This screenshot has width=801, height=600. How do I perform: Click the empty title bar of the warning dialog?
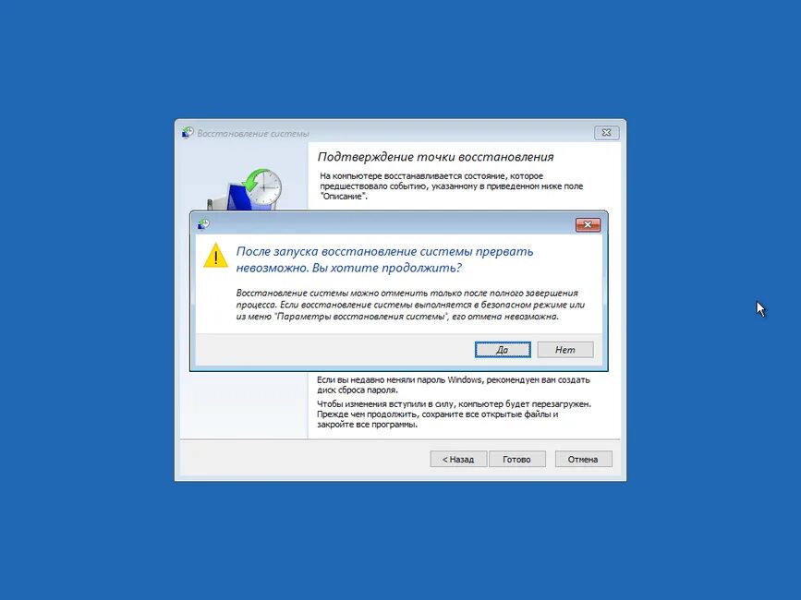[388, 224]
